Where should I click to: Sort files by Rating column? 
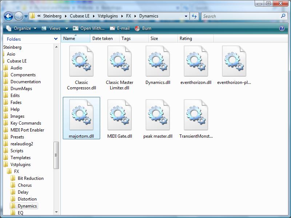[195, 39]
